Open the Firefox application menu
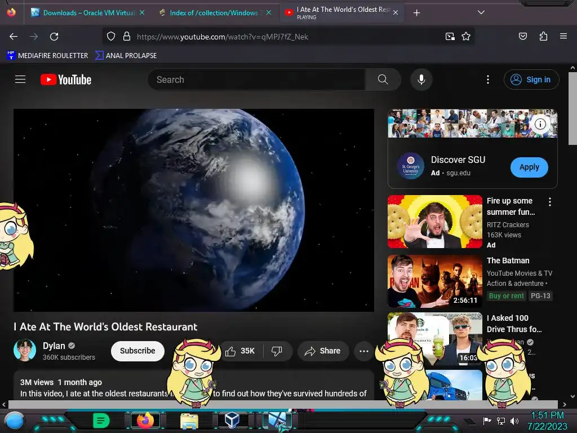The image size is (577, 433). point(563,37)
